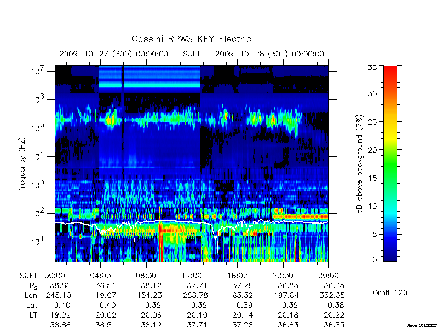Select the end date '2009-10-28 (301) 00:00:00'
This screenshot has height=328, width=438.
pos(269,54)
